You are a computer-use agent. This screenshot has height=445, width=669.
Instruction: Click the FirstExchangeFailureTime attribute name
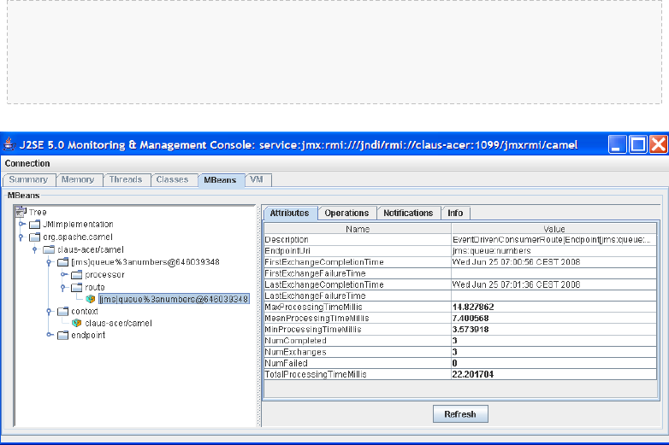[316, 273]
